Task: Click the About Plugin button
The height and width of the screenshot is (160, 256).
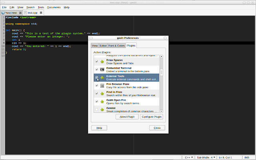Action: 127,117
